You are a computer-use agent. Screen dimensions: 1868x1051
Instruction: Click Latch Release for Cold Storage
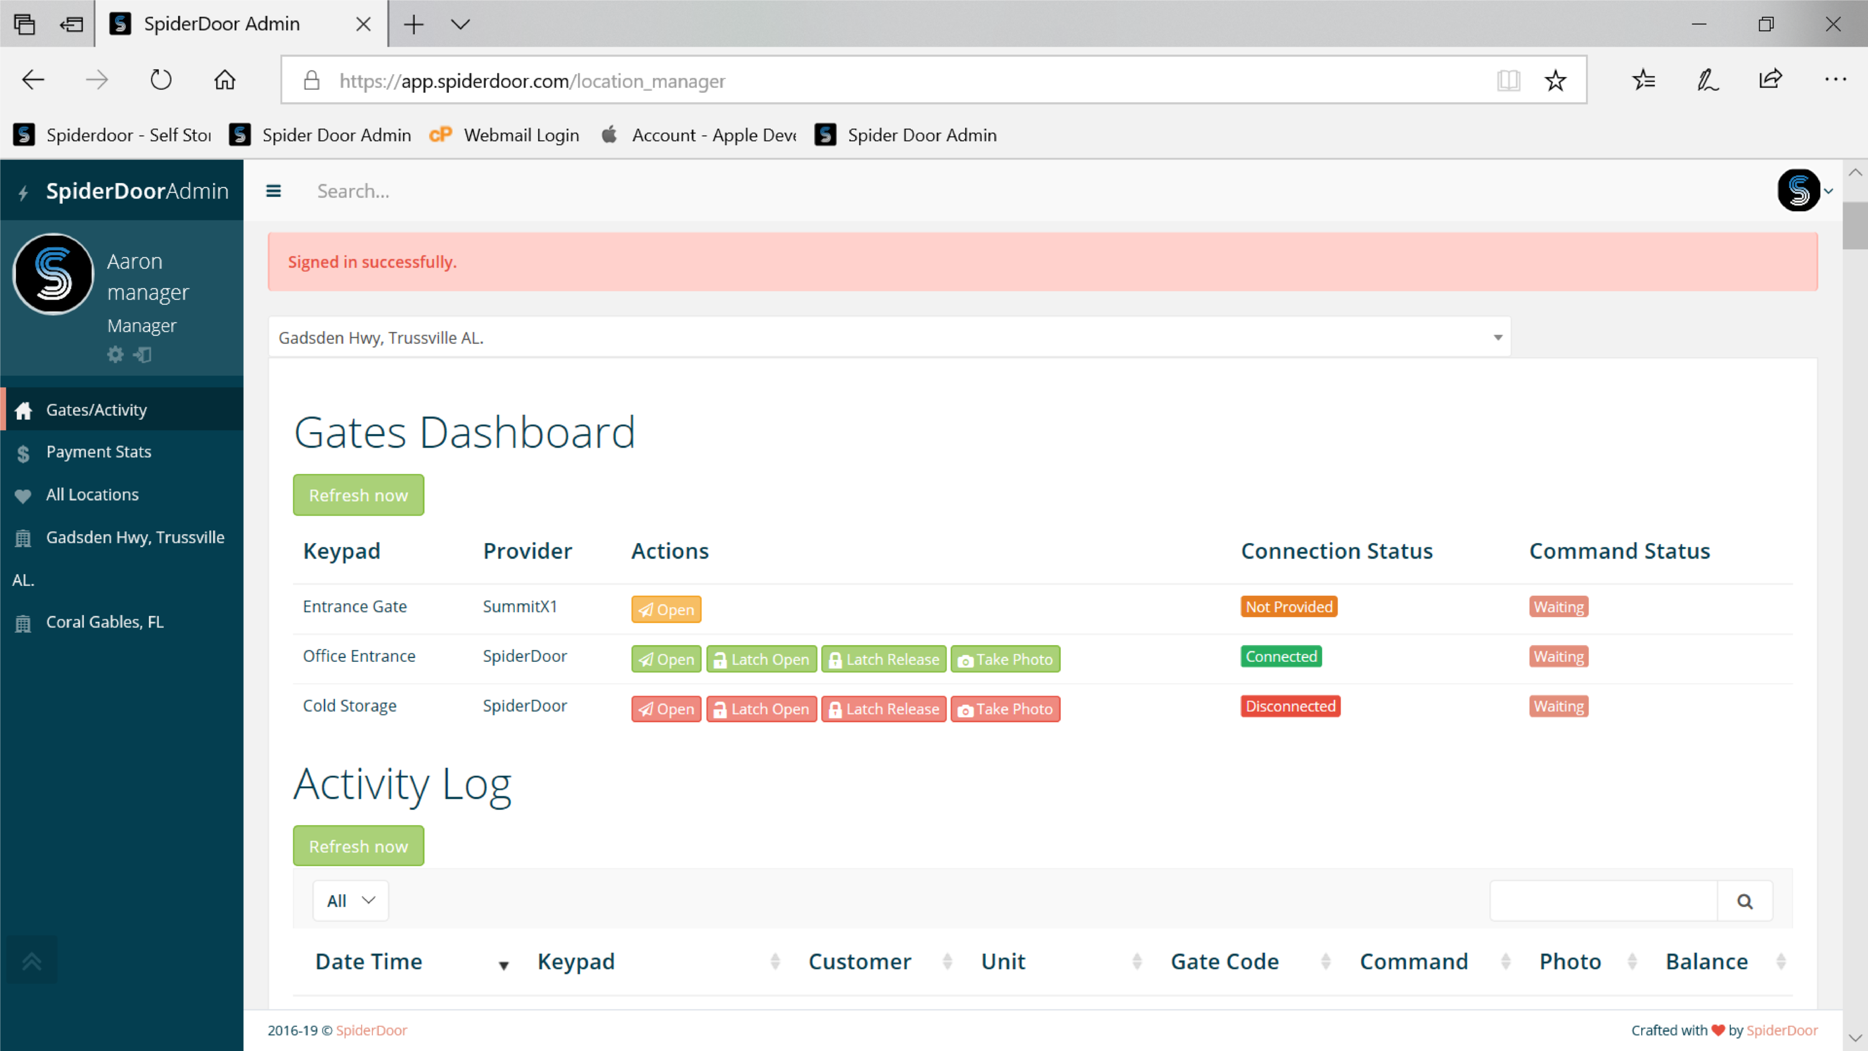click(884, 709)
